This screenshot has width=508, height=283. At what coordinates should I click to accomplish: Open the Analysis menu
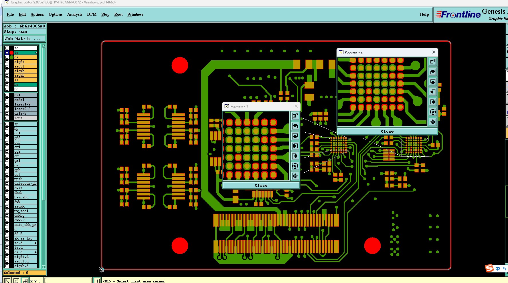tap(75, 14)
